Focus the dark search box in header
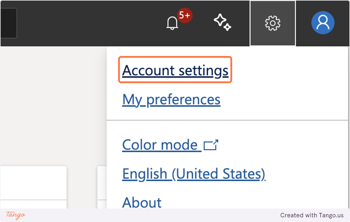 tap(8, 23)
